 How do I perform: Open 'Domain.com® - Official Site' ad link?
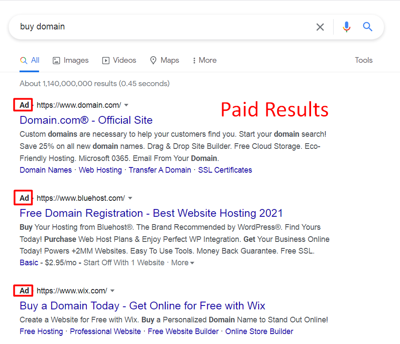pos(86,120)
